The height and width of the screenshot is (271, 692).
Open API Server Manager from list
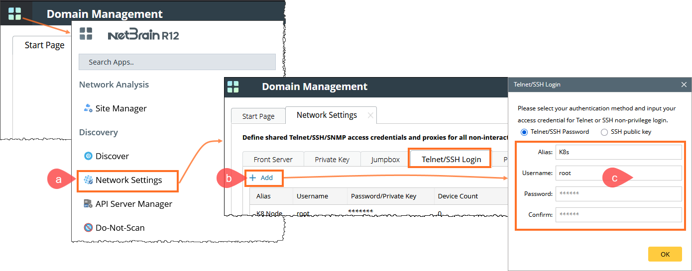[x=134, y=204]
